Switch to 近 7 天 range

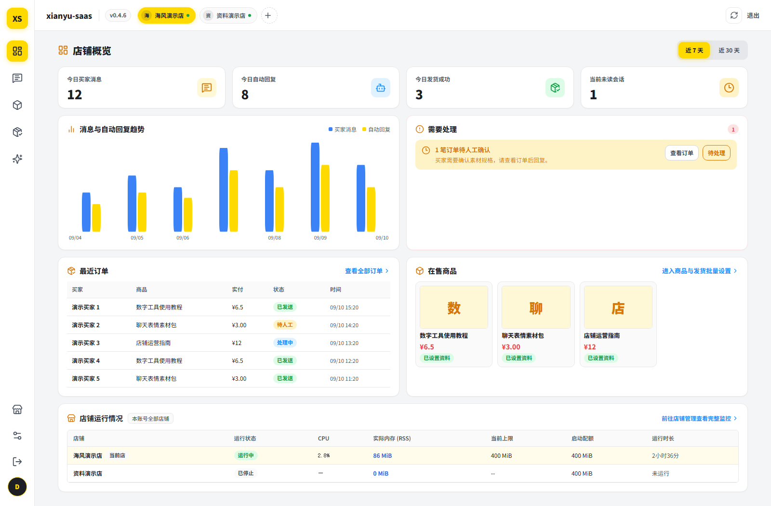click(x=694, y=50)
